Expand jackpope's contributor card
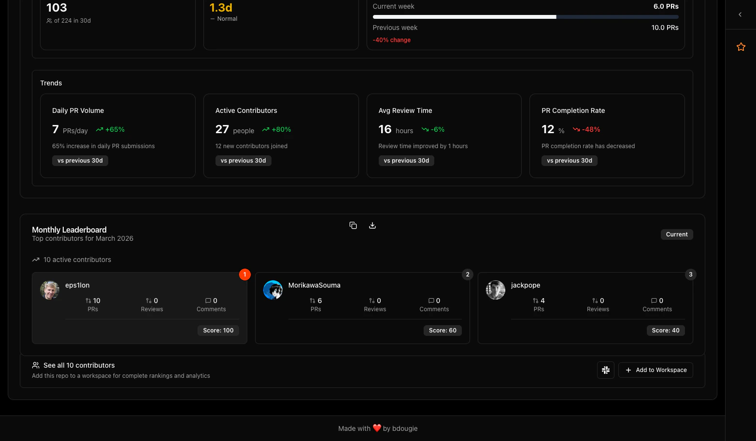Screen dimensions: 756x441 (x=585, y=308)
